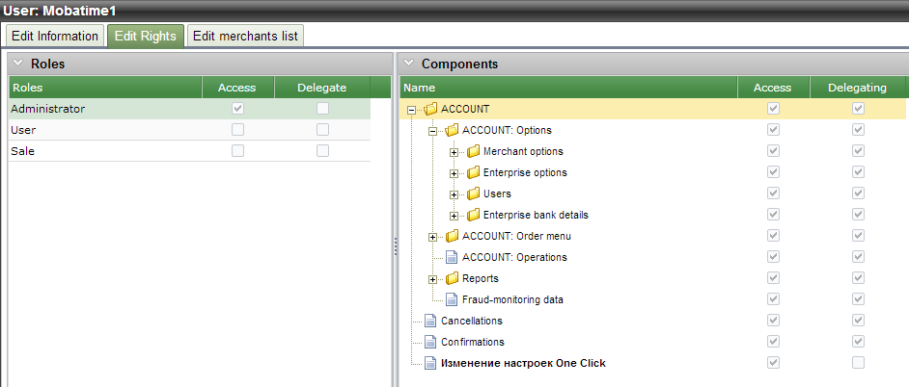
Task: Enable Delegating for One Click settings row
Action: pyautogui.click(x=858, y=363)
